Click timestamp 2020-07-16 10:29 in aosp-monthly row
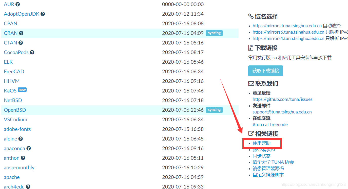The width and height of the screenshot is (348, 189). pyautogui.click(x=183, y=168)
